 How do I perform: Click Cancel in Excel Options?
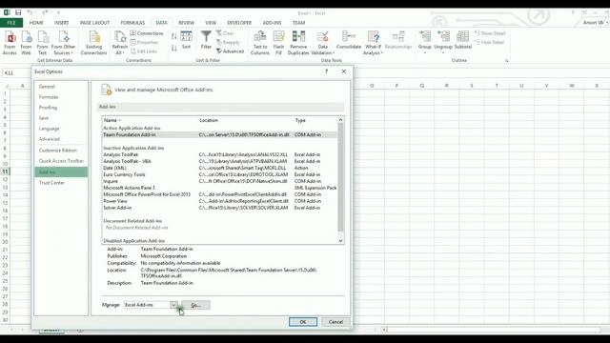pyautogui.click(x=335, y=322)
